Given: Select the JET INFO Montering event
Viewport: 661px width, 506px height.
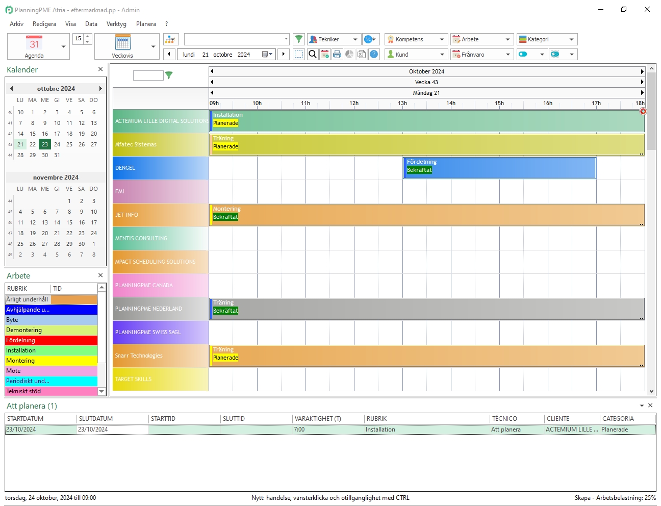Looking at the screenshot, I should [x=427, y=215].
